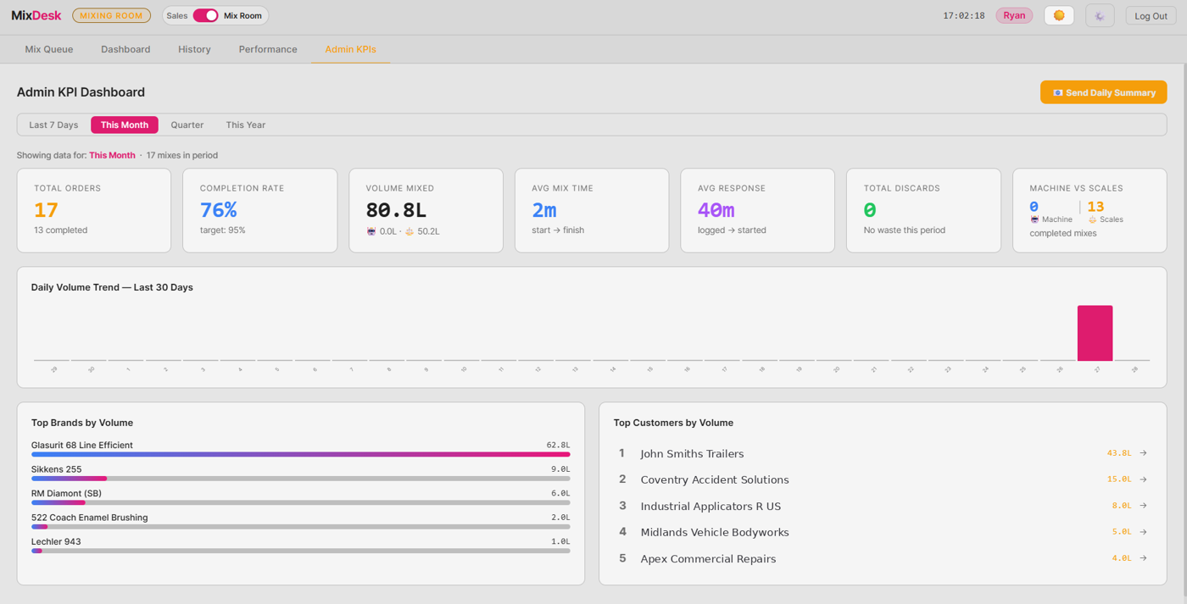
Task: Open Industrial Applicators R US arrow
Action: pyautogui.click(x=1143, y=506)
